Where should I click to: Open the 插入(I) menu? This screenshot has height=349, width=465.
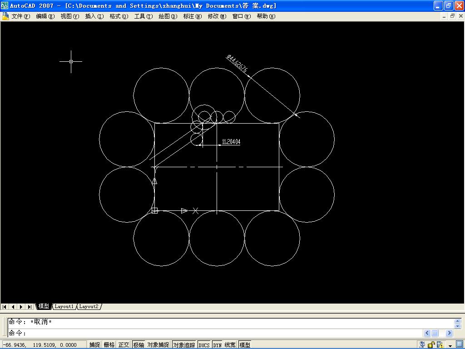pyautogui.click(x=94, y=16)
